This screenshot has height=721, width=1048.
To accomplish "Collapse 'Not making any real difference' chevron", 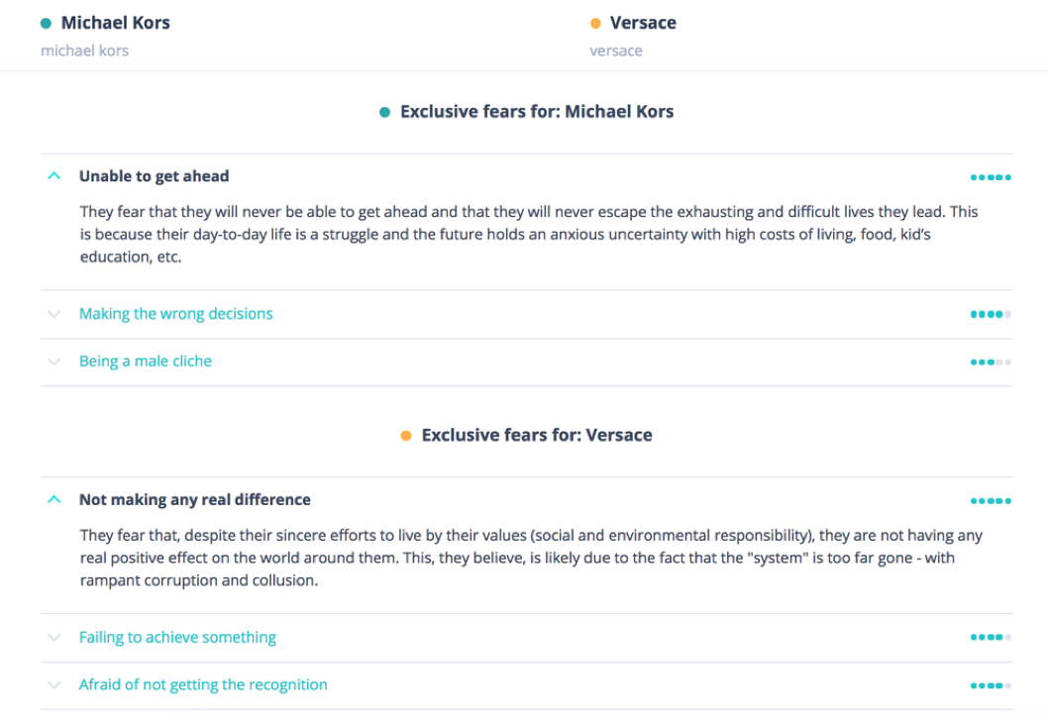I will tap(54, 500).
